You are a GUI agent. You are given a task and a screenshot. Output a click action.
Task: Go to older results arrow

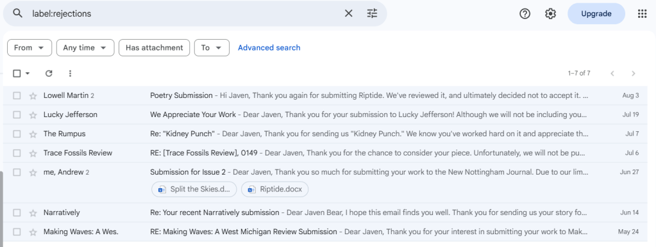(633, 74)
